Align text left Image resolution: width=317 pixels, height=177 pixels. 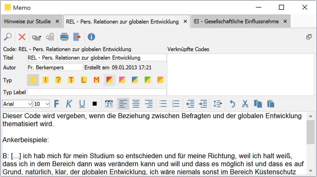(123, 104)
